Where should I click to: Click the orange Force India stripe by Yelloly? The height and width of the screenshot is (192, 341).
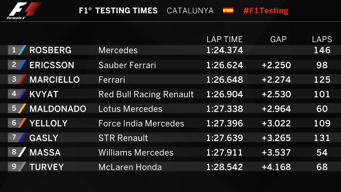point(22,123)
